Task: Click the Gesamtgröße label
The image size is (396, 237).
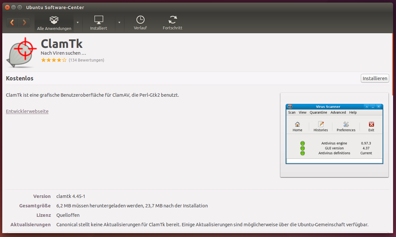Action: click(x=35, y=206)
